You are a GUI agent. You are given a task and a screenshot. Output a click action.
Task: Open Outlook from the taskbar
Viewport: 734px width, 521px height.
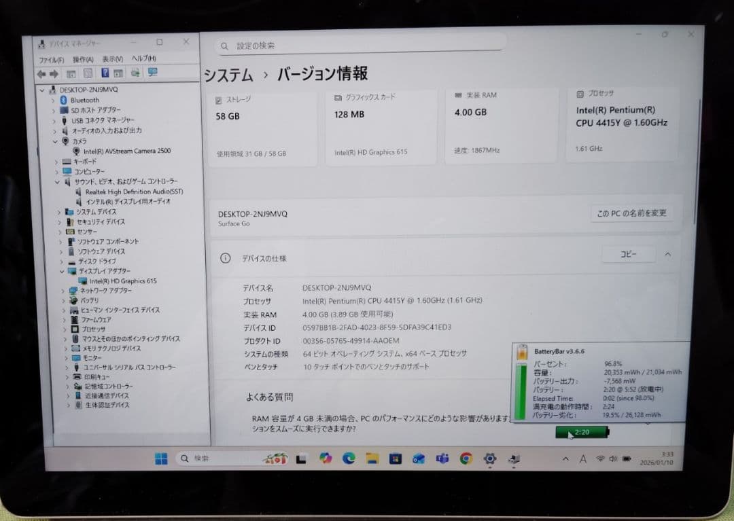pos(419,459)
